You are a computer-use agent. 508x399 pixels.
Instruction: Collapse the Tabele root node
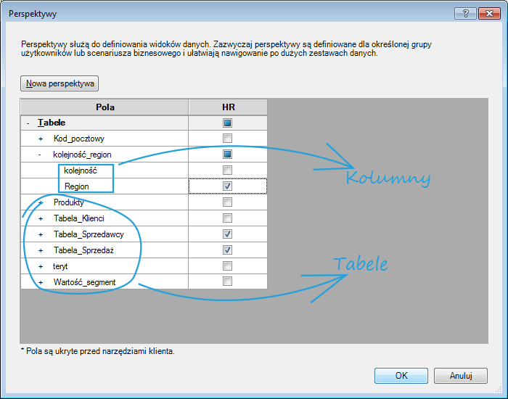(28, 123)
